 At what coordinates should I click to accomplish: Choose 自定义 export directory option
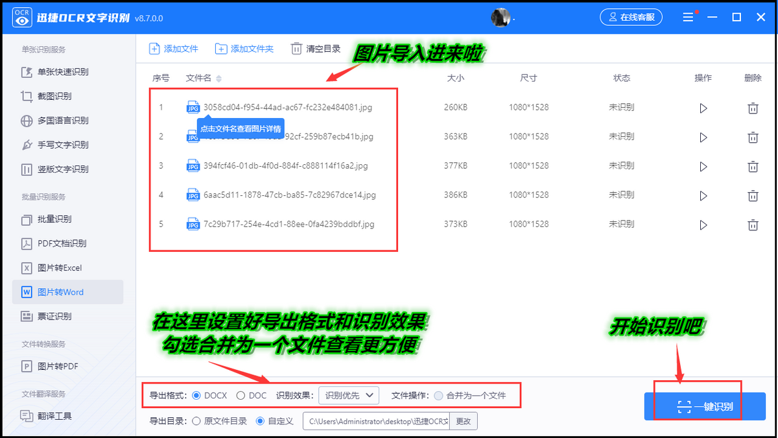[275, 421]
